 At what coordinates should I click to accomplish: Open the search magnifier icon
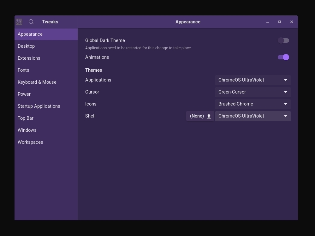[x=31, y=22]
